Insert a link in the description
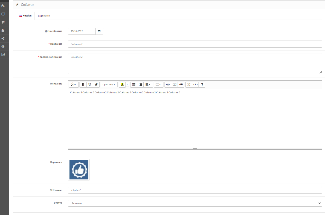This screenshot has width=329, height=215. (168, 84)
